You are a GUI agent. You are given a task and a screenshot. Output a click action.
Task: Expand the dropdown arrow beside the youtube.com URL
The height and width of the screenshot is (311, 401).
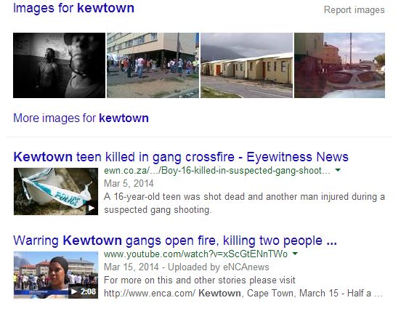295,254
